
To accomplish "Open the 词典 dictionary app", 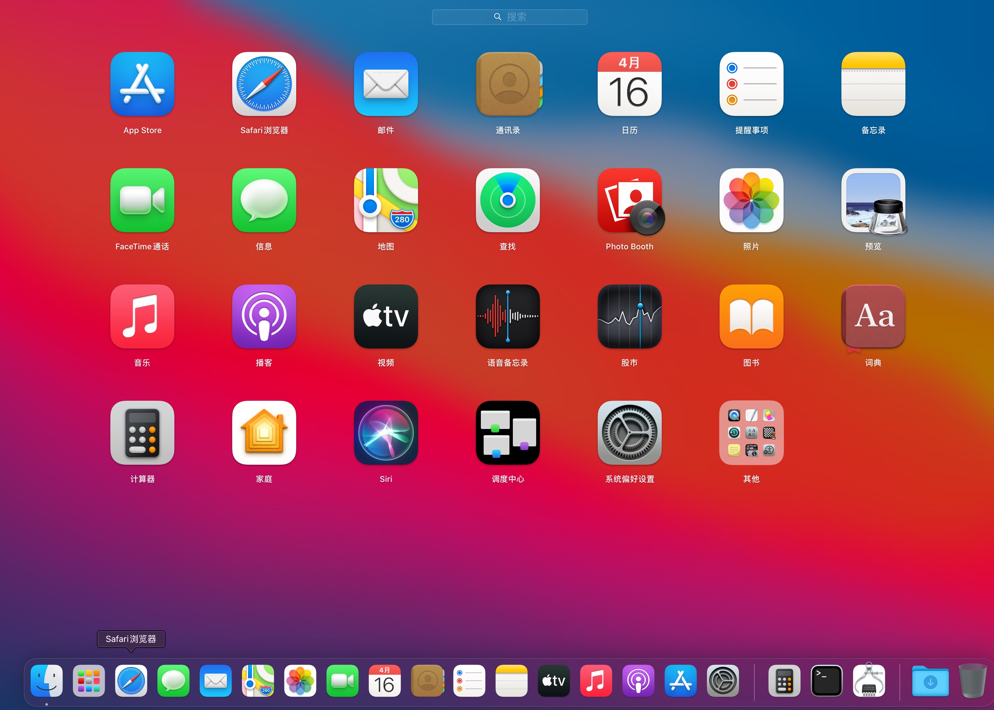I will point(873,316).
